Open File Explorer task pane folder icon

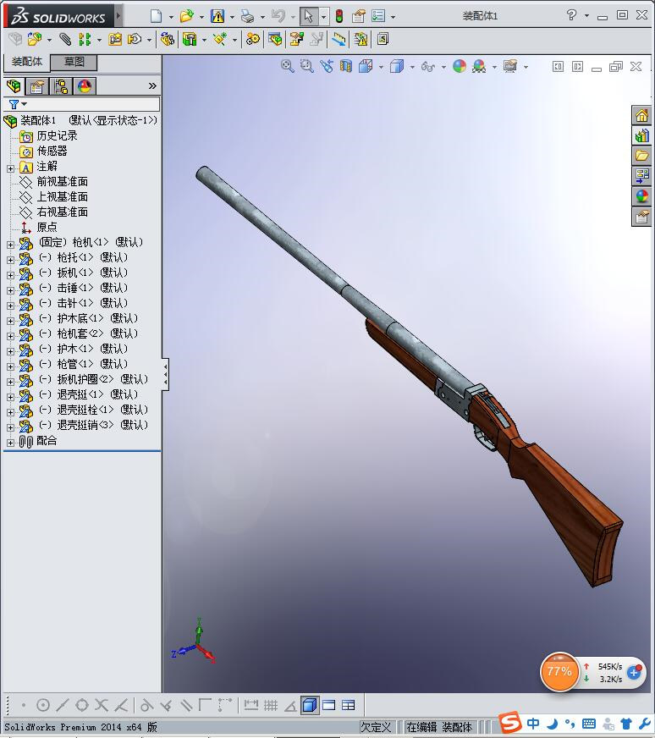pyautogui.click(x=641, y=156)
